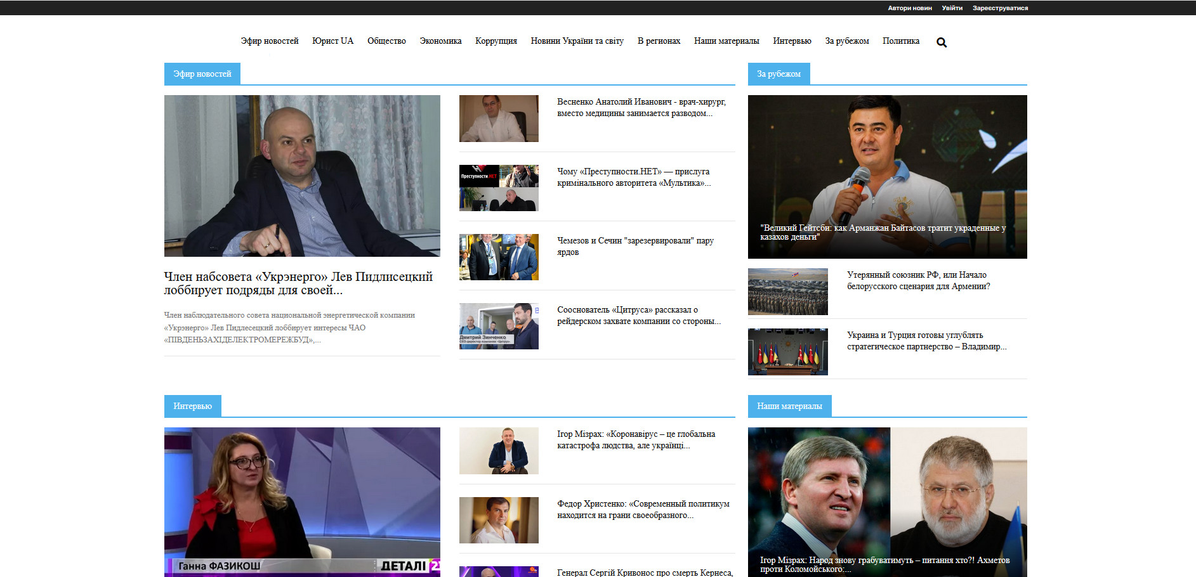Go to Юрист UA section

click(x=332, y=41)
